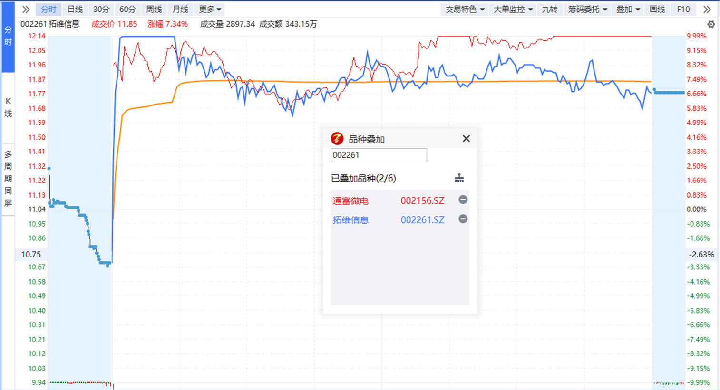Close the 品种叠加 dialog
The height and width of the screenshot is (390, 720).
(x=466, y=139)
